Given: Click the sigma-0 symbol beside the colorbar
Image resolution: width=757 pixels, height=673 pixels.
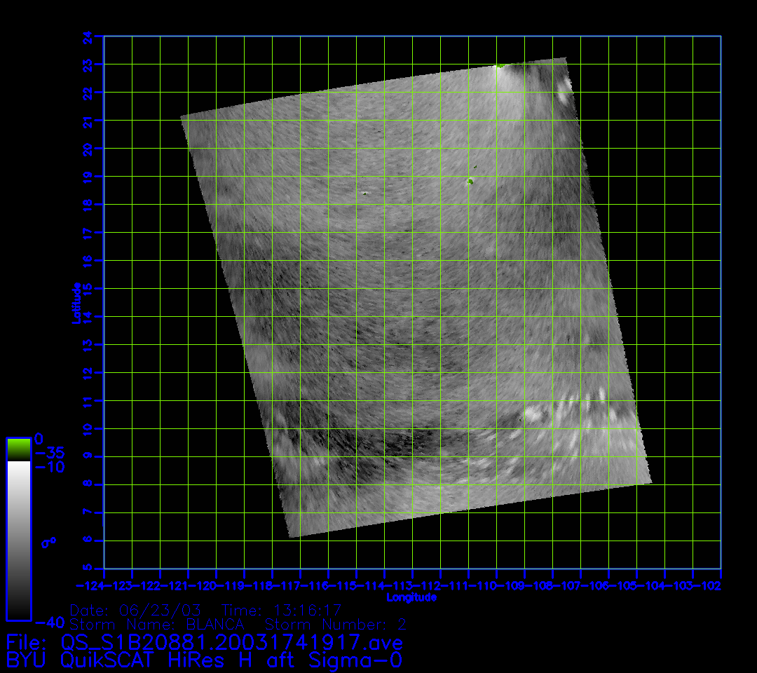Looking at the screenshot, I should point(48,542).
